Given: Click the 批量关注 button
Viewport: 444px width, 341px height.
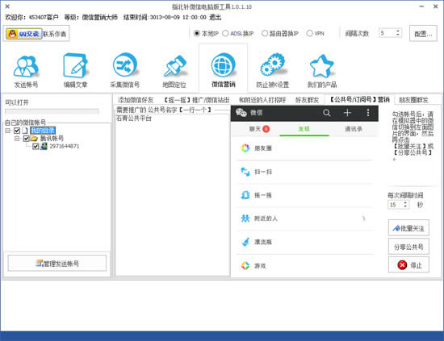Looking at the screenshot, I should point(408,228).
